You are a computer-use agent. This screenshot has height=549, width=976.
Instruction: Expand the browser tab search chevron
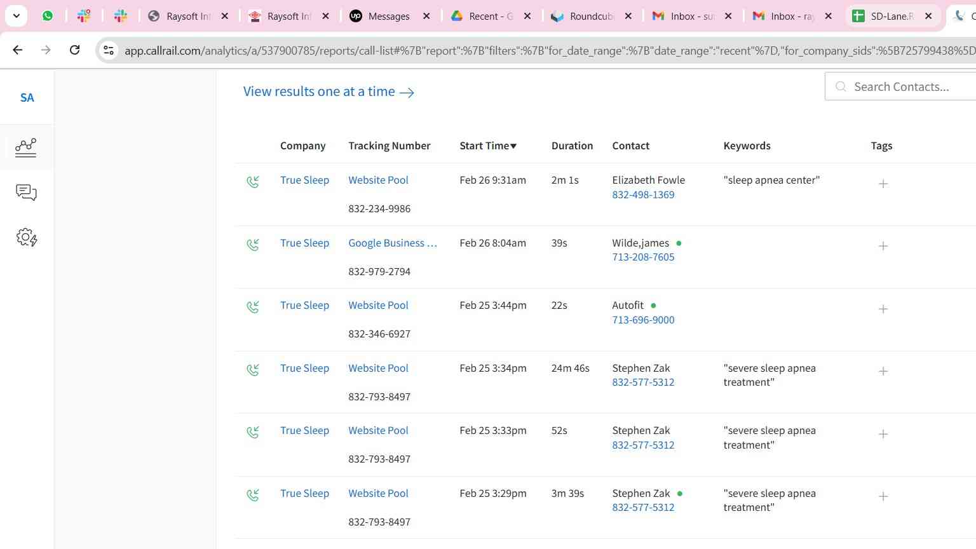[16, 16]
